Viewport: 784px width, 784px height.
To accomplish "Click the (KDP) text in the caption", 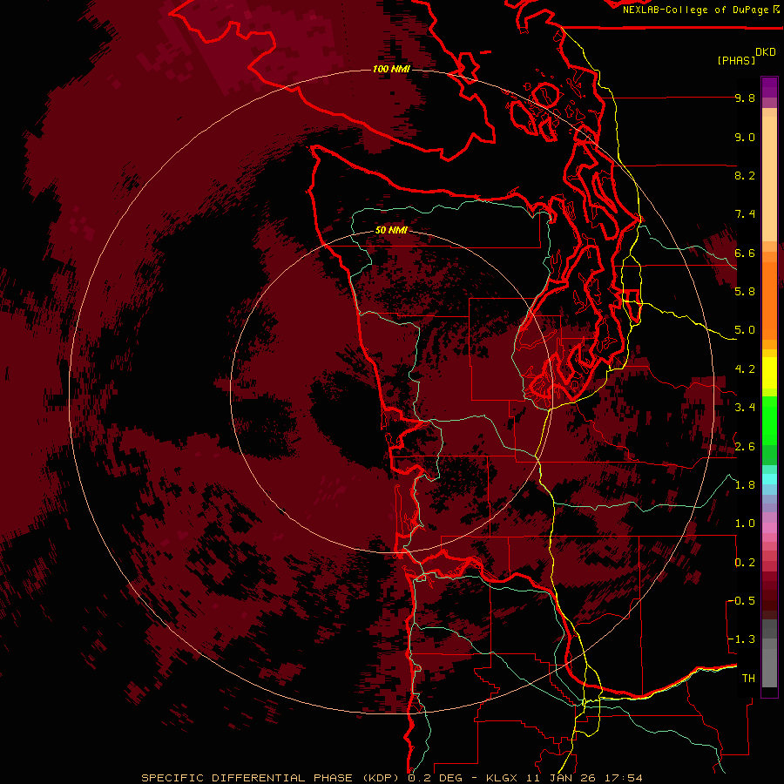I will point(381,778).
